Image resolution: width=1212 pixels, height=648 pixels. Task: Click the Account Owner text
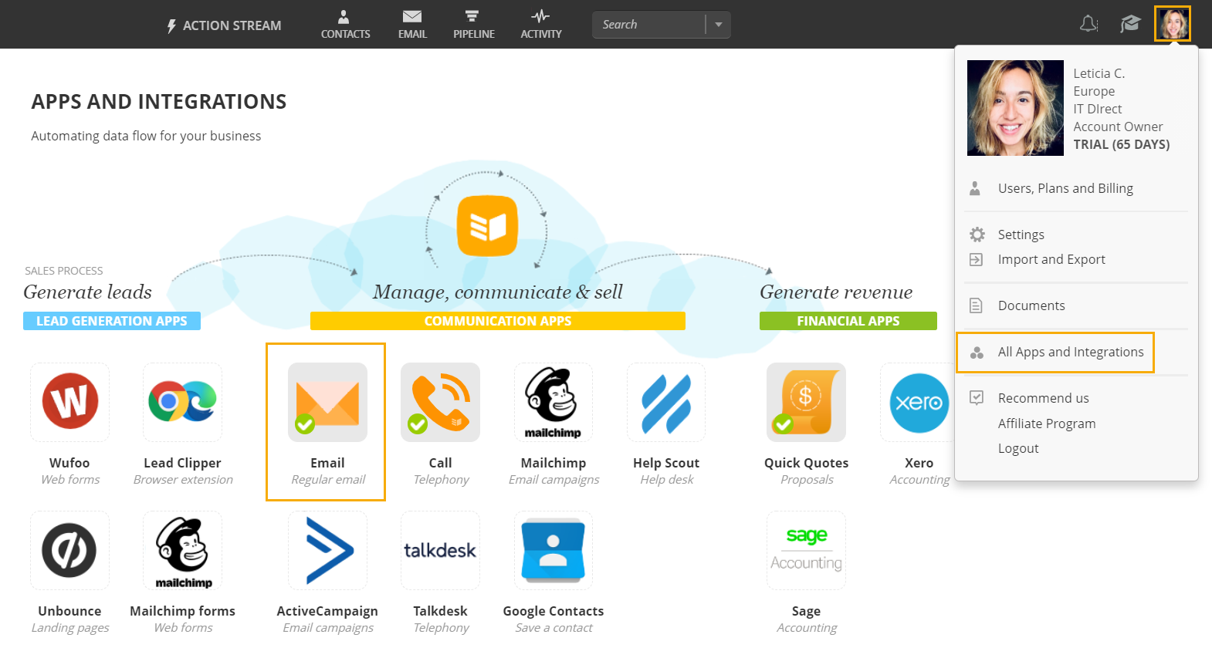click(x=1118, y=127)
